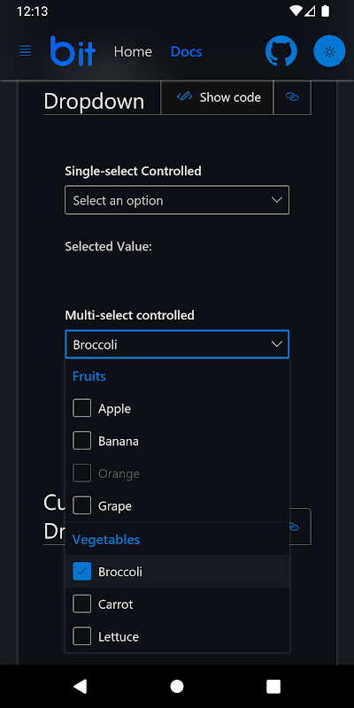This screenshot has width=354, height=708.
Task: Open the GitHub repository icon
Action: pyautogui.click(x=281, y=51)
